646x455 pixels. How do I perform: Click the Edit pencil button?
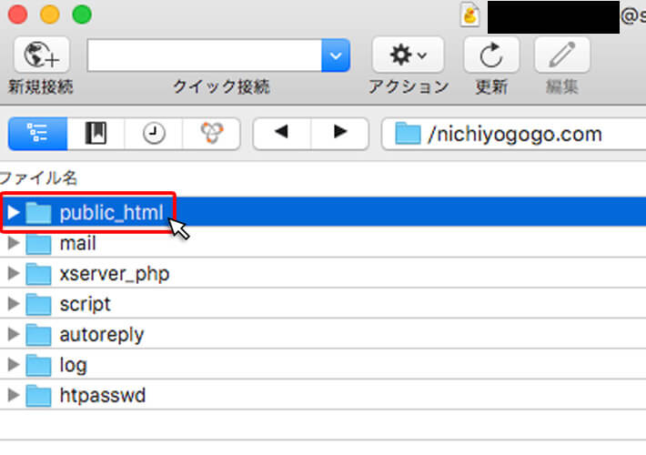pyautogui.click(x=562, y=55)
